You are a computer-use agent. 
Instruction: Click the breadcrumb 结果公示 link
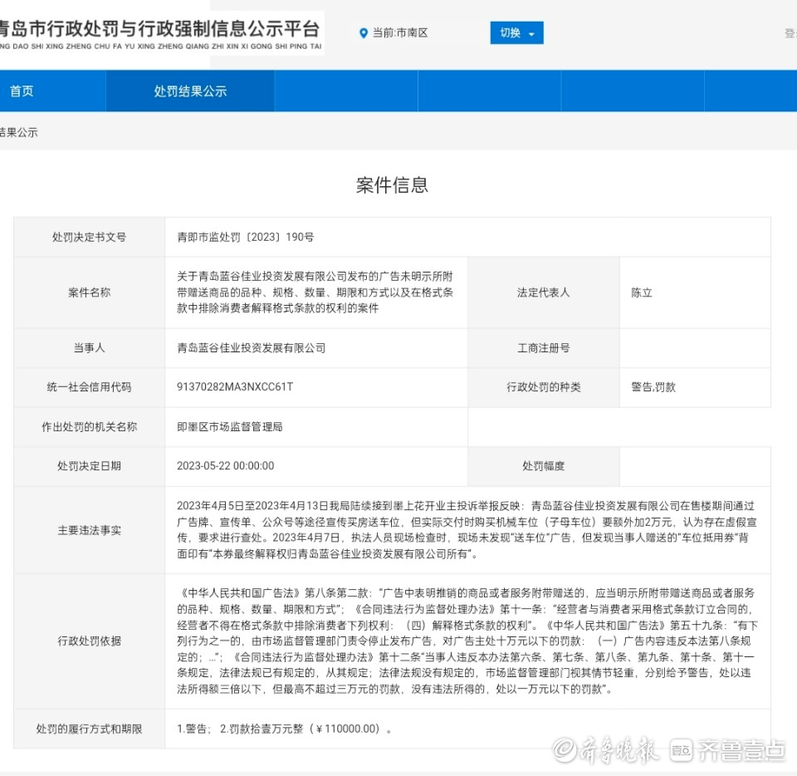pos(18,132)
